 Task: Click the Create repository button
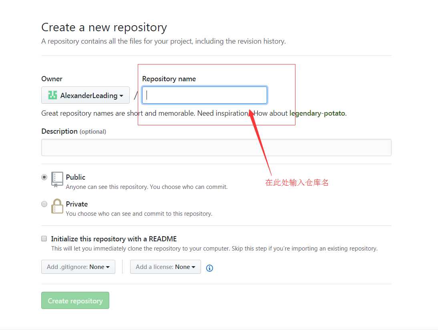click(75, 301)
